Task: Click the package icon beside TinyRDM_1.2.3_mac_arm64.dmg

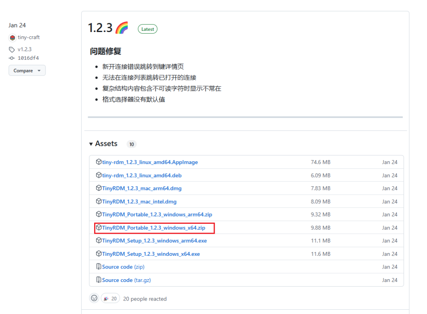Action: (99, 188)
